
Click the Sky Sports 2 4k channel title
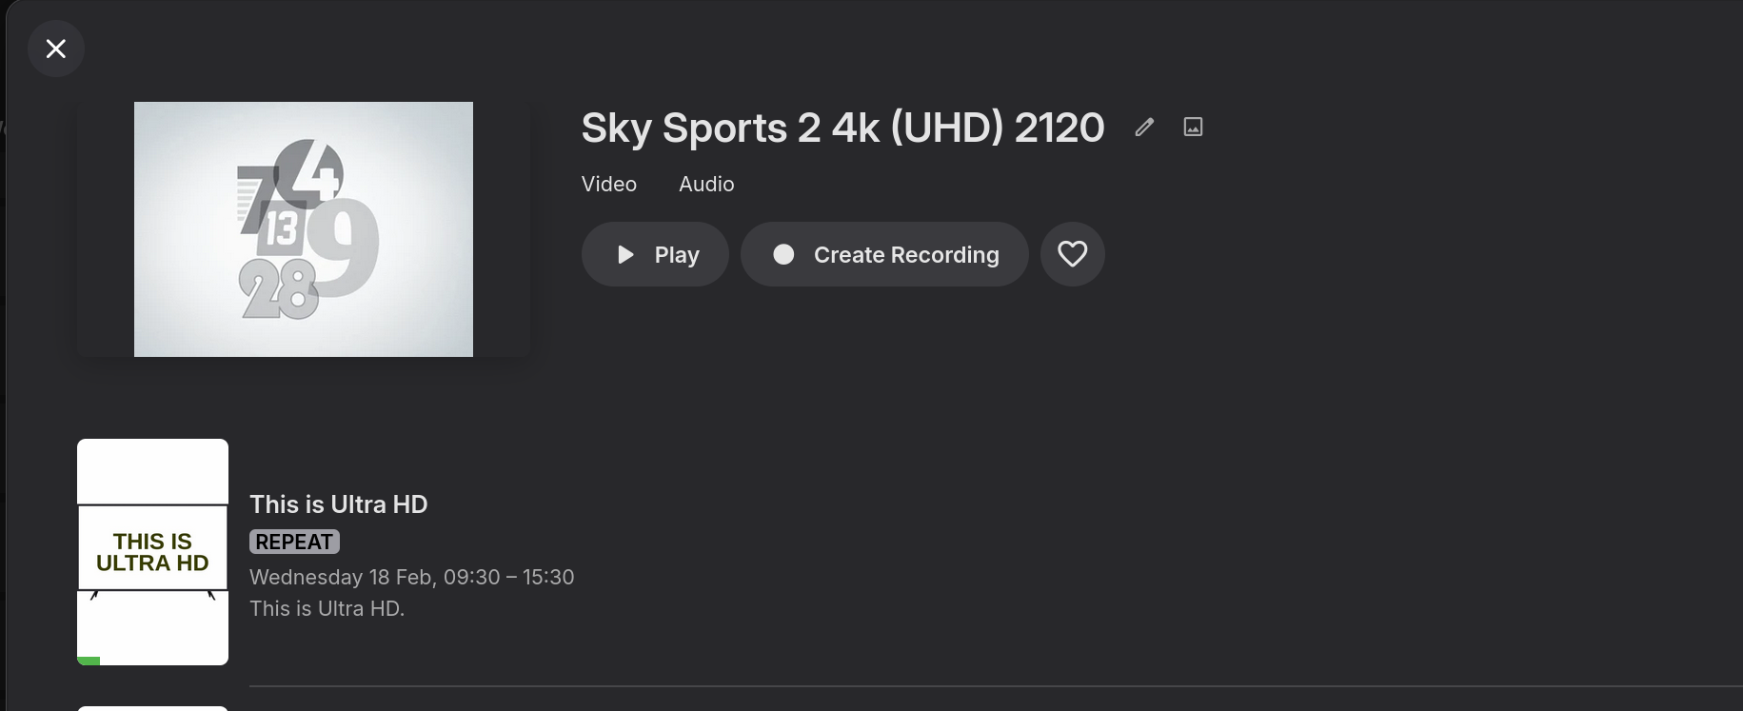[842, 128]
